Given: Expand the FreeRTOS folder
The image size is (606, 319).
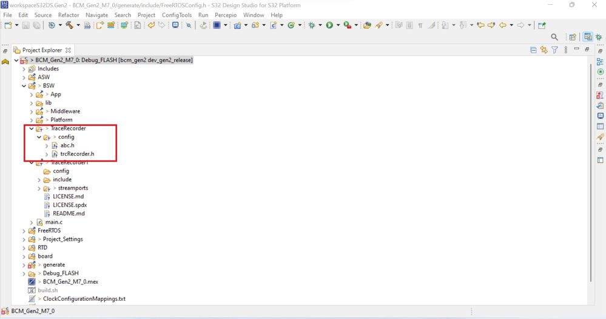Looking at the screenshot, I should 24,231.
